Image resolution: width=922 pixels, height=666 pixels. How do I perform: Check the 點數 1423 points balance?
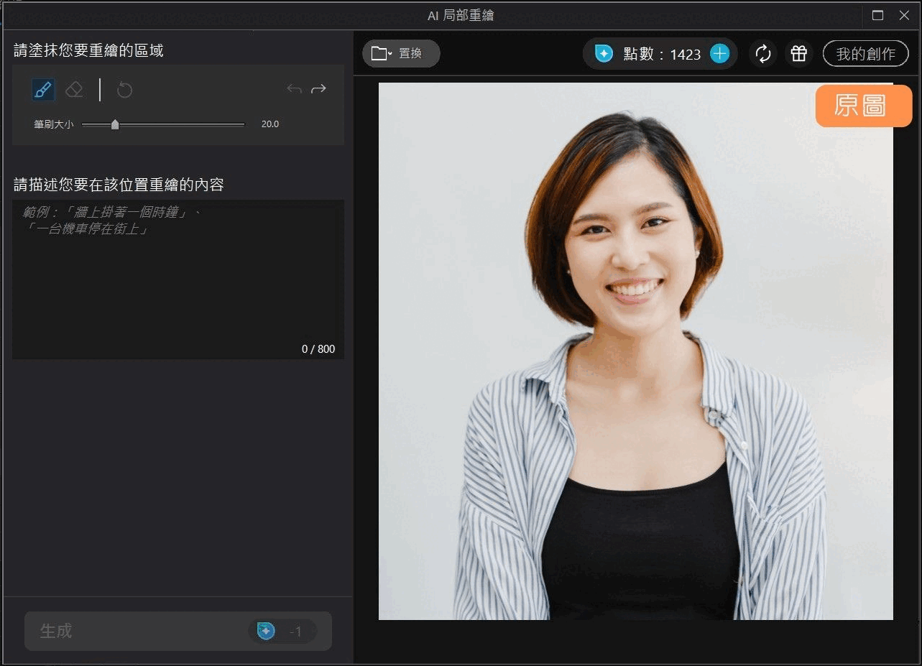coord(661,53)
